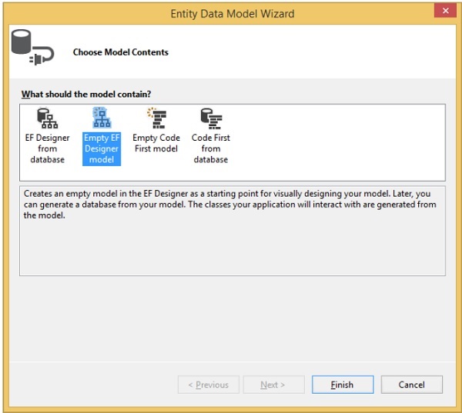Click the highlighted "Empty EF Designer model" label
This screenshot has height=413, width=462.
102,148
